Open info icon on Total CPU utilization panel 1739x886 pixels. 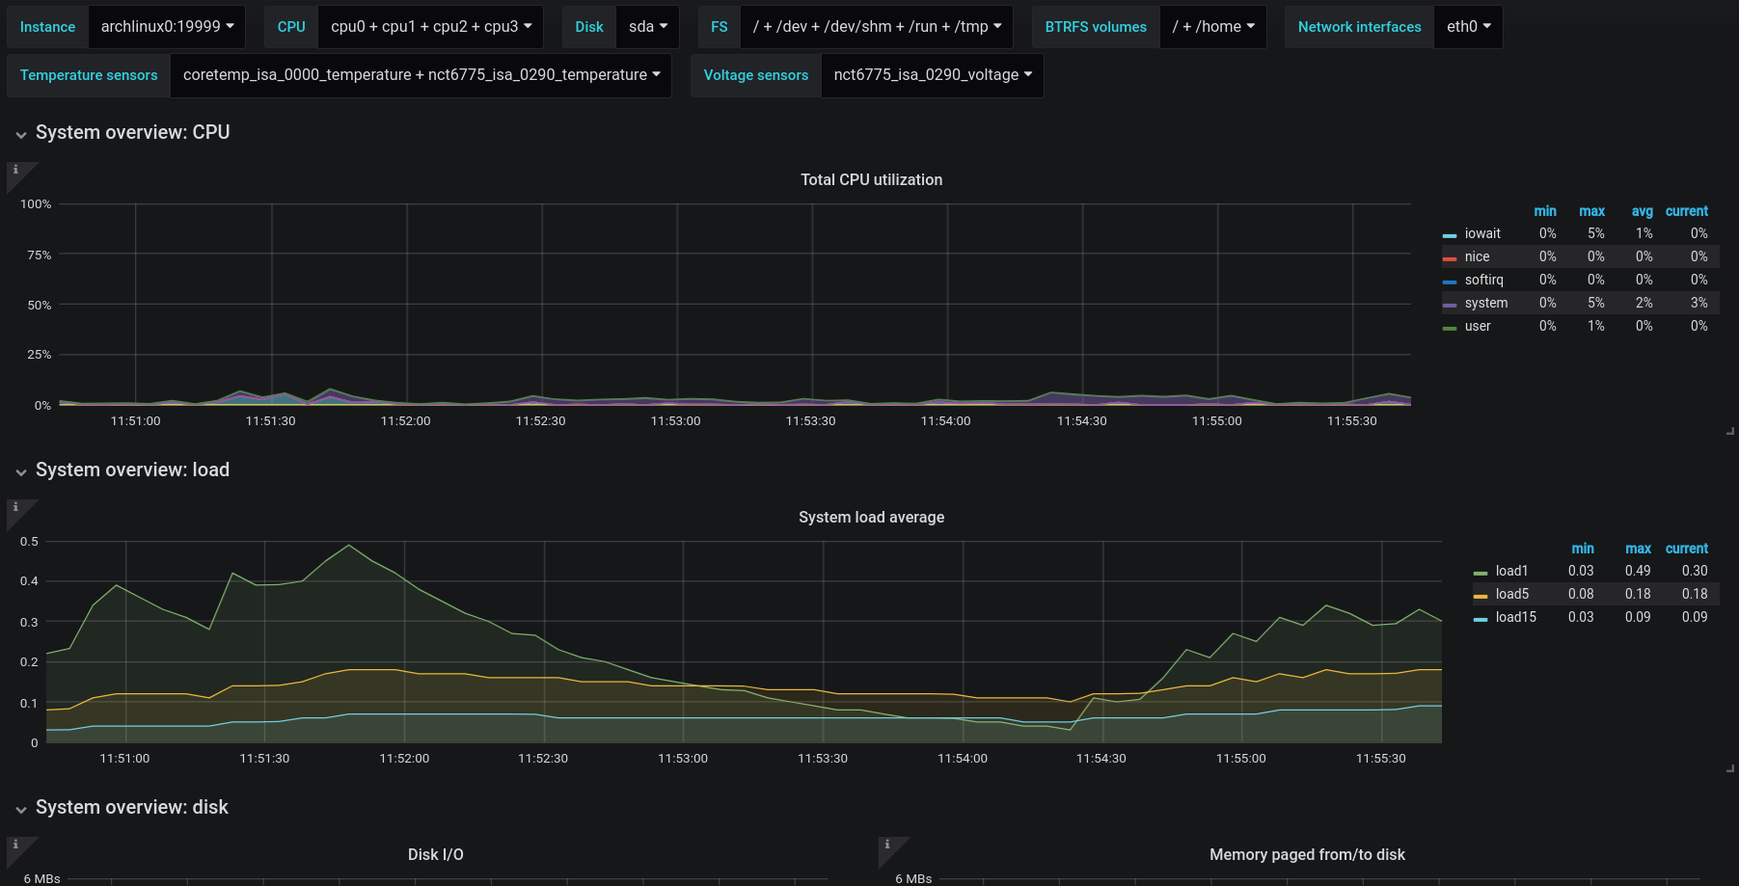[15, 170]
